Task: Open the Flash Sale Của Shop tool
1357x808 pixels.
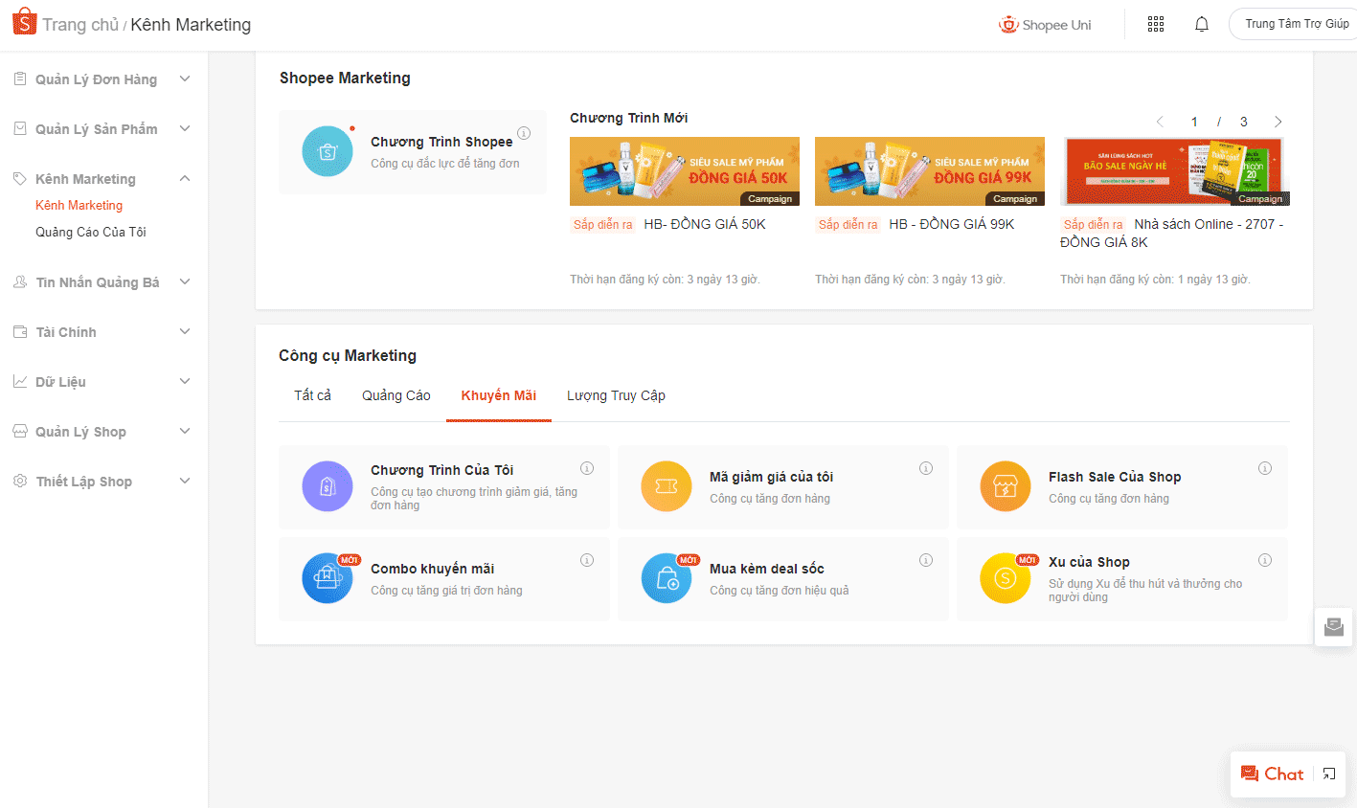Action: [x=1122, y=486]
